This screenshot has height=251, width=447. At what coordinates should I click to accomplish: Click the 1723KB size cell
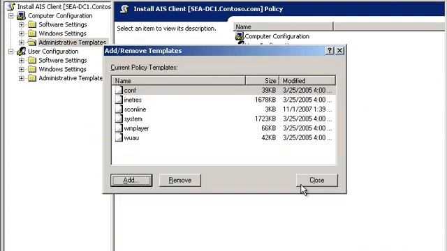(265, 119)
